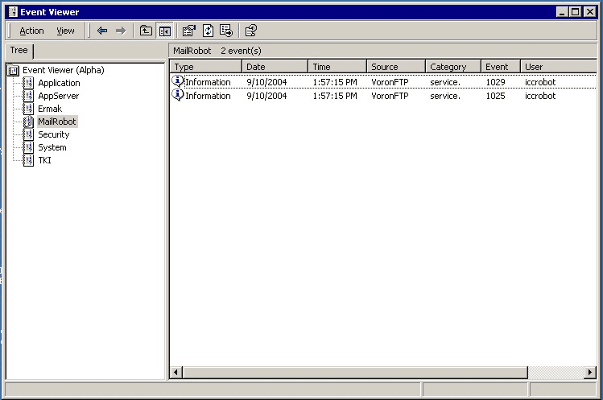
Task: Click the Forward arrow in toolbar
Action: coord(121,31)
